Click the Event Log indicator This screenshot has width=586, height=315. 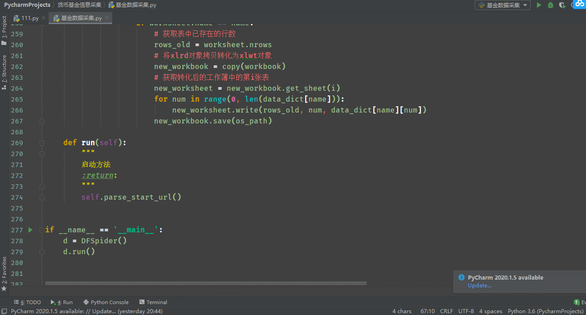580,302
